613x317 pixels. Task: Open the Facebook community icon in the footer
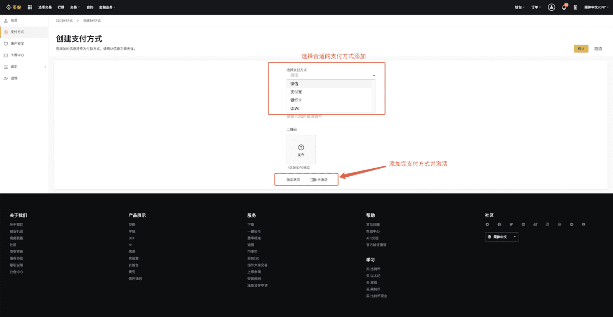pyautogui.click(x=499, y=225)
